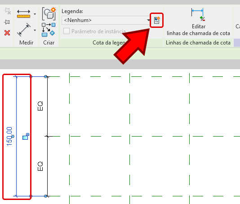This screenshot has width=240, height=204.
Task: Open the Medir panel label
Action: pos(27,43)
